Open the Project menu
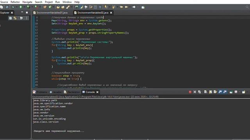 (x=49, y=2)
